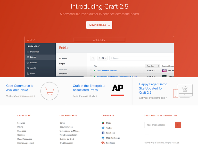Screen dimensions: 198x149
Task: Click the Dashboard gauge icon
Action: 28,52
